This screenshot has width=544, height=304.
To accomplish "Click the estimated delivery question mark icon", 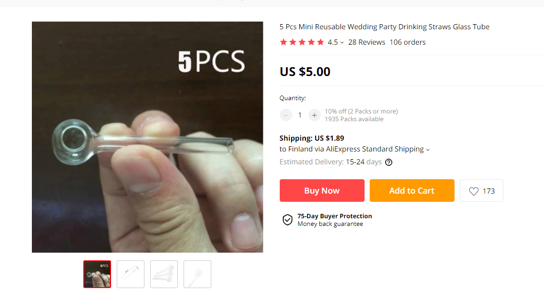I will (x=389, y=162).
